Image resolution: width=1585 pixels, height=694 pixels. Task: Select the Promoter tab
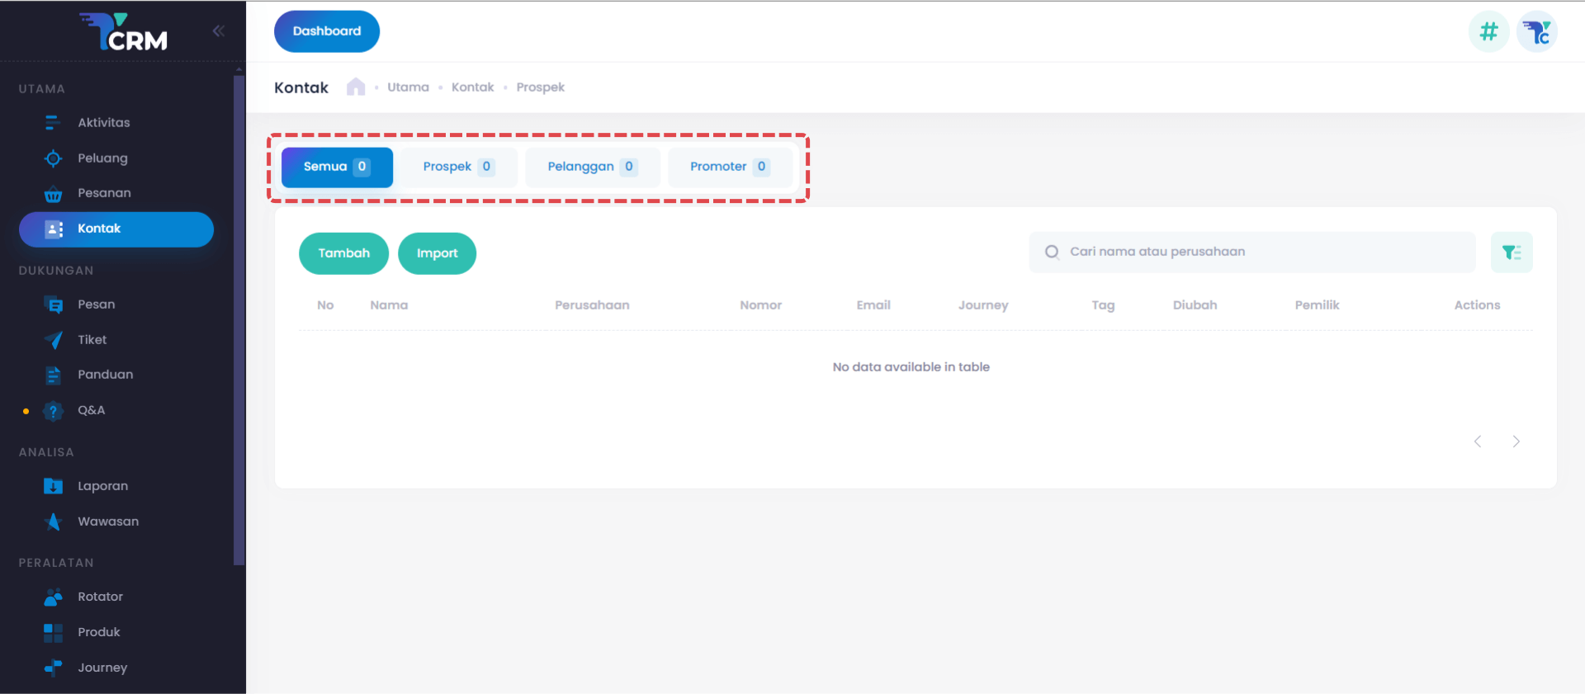pyautogui.click(x=729, y=167)
